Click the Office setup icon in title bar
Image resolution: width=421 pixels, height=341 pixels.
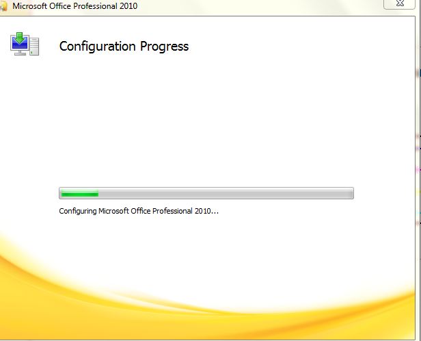[3, 6]
